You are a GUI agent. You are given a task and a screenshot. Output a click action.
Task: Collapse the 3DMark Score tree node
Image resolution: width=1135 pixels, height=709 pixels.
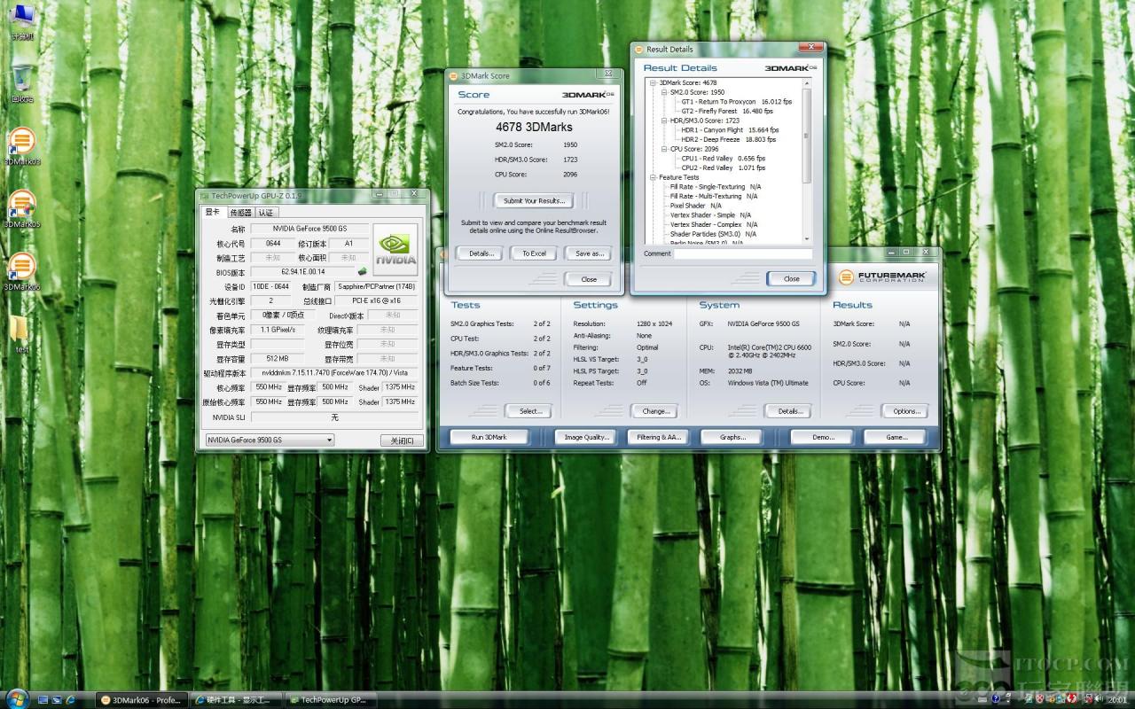click(x=654, y=83)
